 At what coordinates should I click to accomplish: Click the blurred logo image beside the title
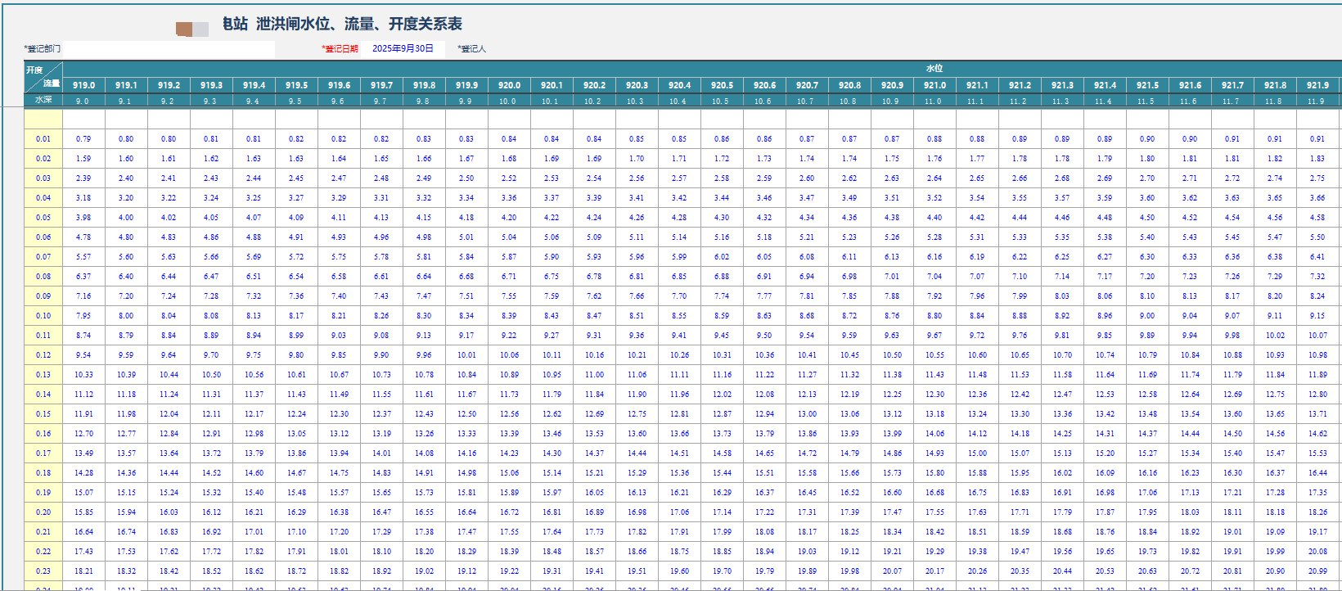tap(192, 29)
